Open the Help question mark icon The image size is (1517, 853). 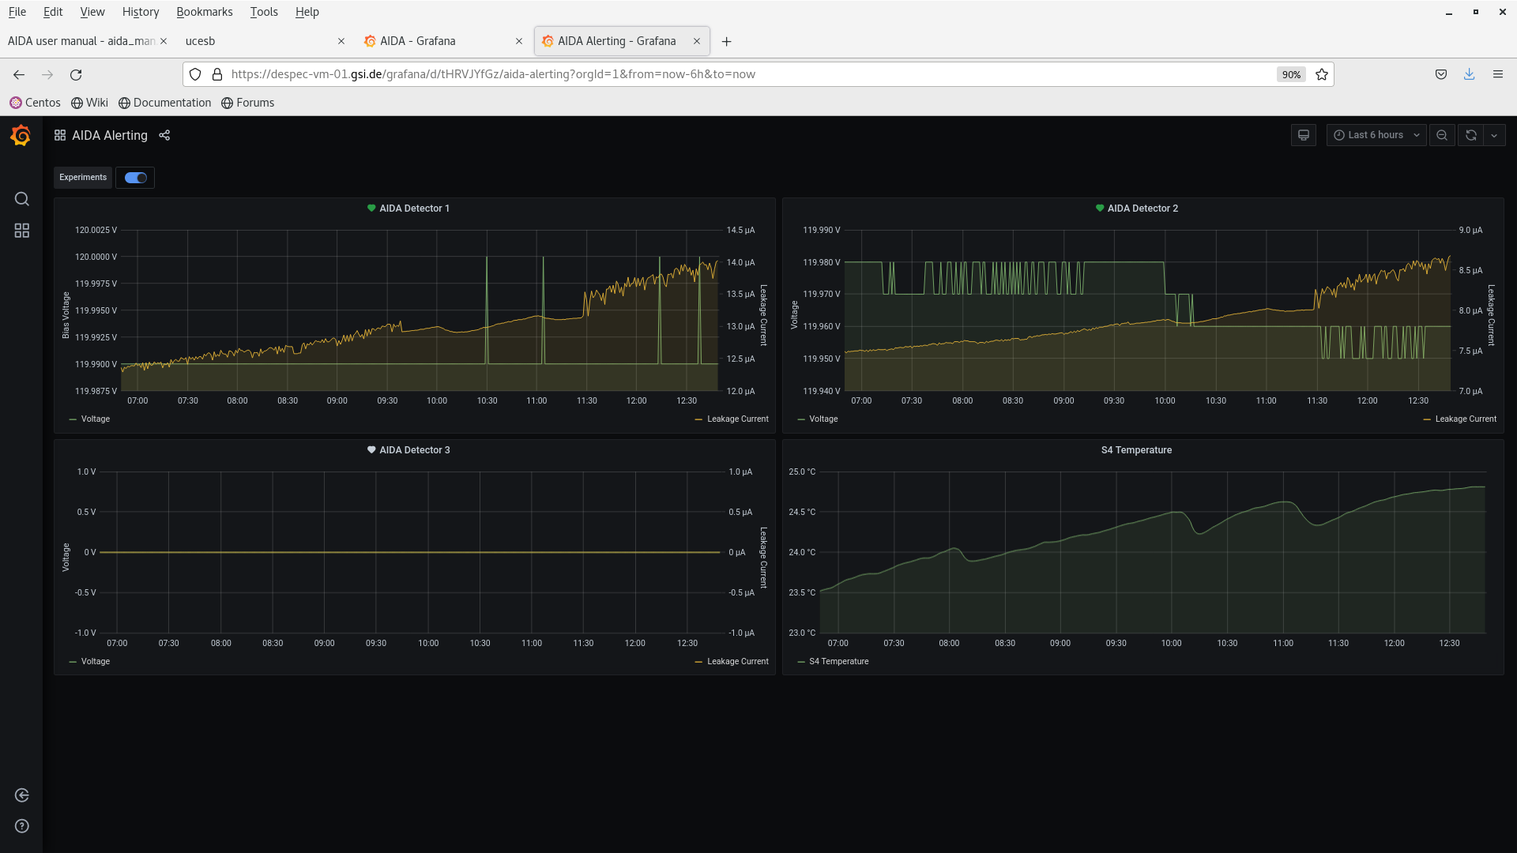(22, 826)
